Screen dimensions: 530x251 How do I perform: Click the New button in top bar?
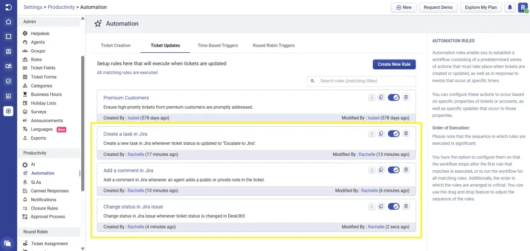(404, 7)
